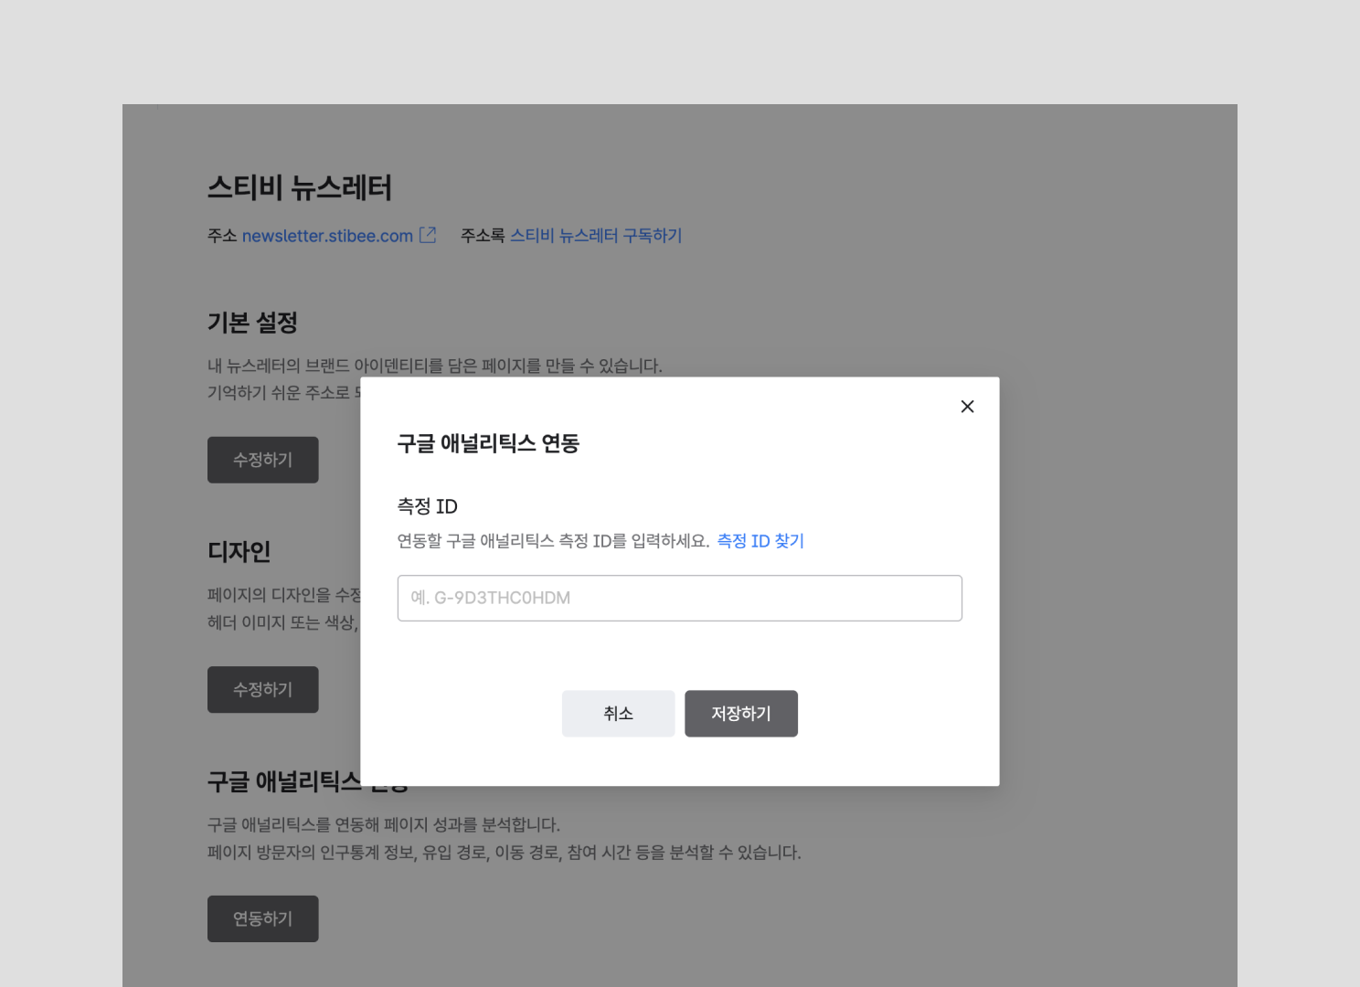Image resolution: width=1360 pixels, height=987 pixels.
Task: Click the 취소 button
Action: click(x=619, y=714)
